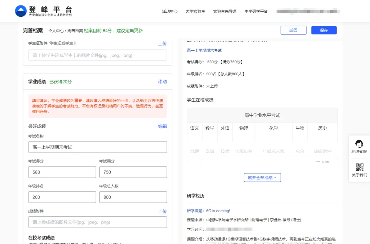Focus the 考试名称 input field
Viewport: 370px width, 244px height.
[x=98, y=147]
